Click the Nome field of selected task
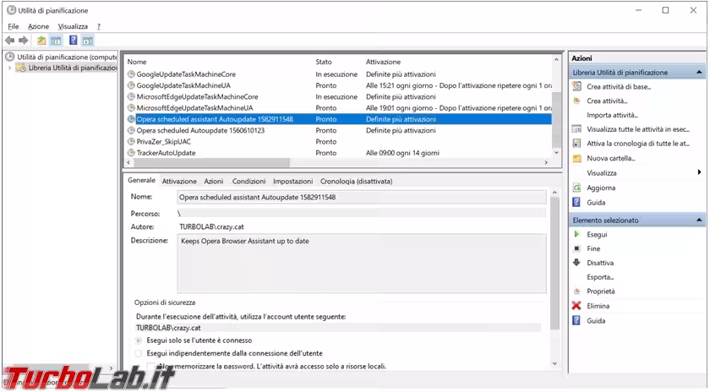 tap(362, 197)
